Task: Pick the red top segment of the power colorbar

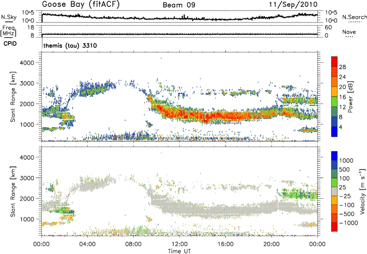Action: (x=334, y=61)
